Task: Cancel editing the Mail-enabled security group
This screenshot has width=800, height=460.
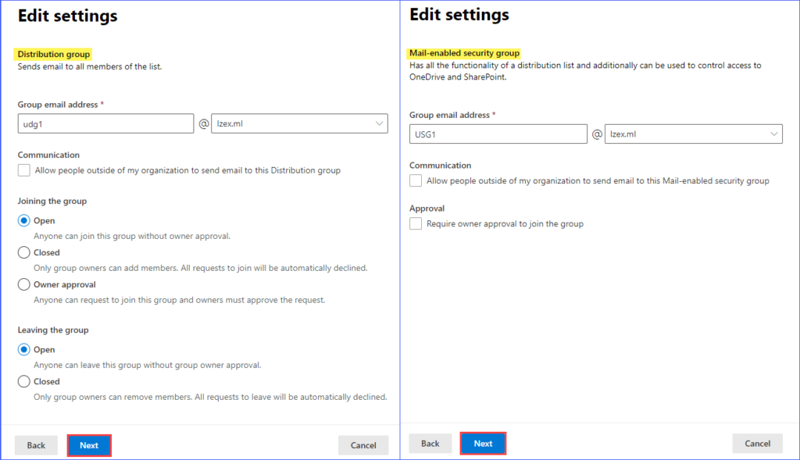Action: pyautogui.click(x=757, y=443)
